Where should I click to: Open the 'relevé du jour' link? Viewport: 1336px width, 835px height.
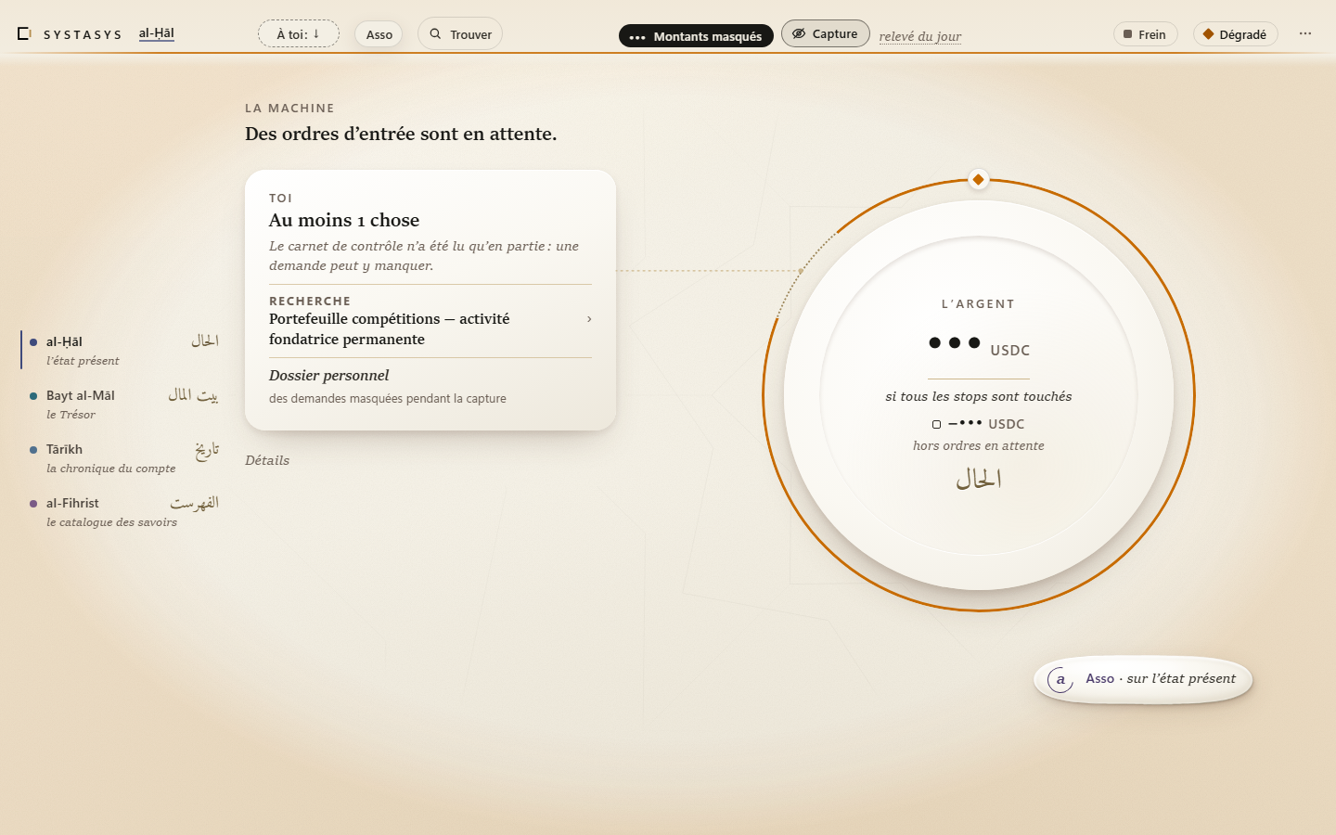click(x=920, y=36)
